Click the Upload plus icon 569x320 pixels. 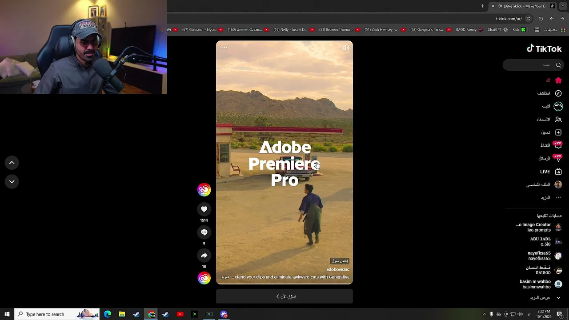coord(558,132)
